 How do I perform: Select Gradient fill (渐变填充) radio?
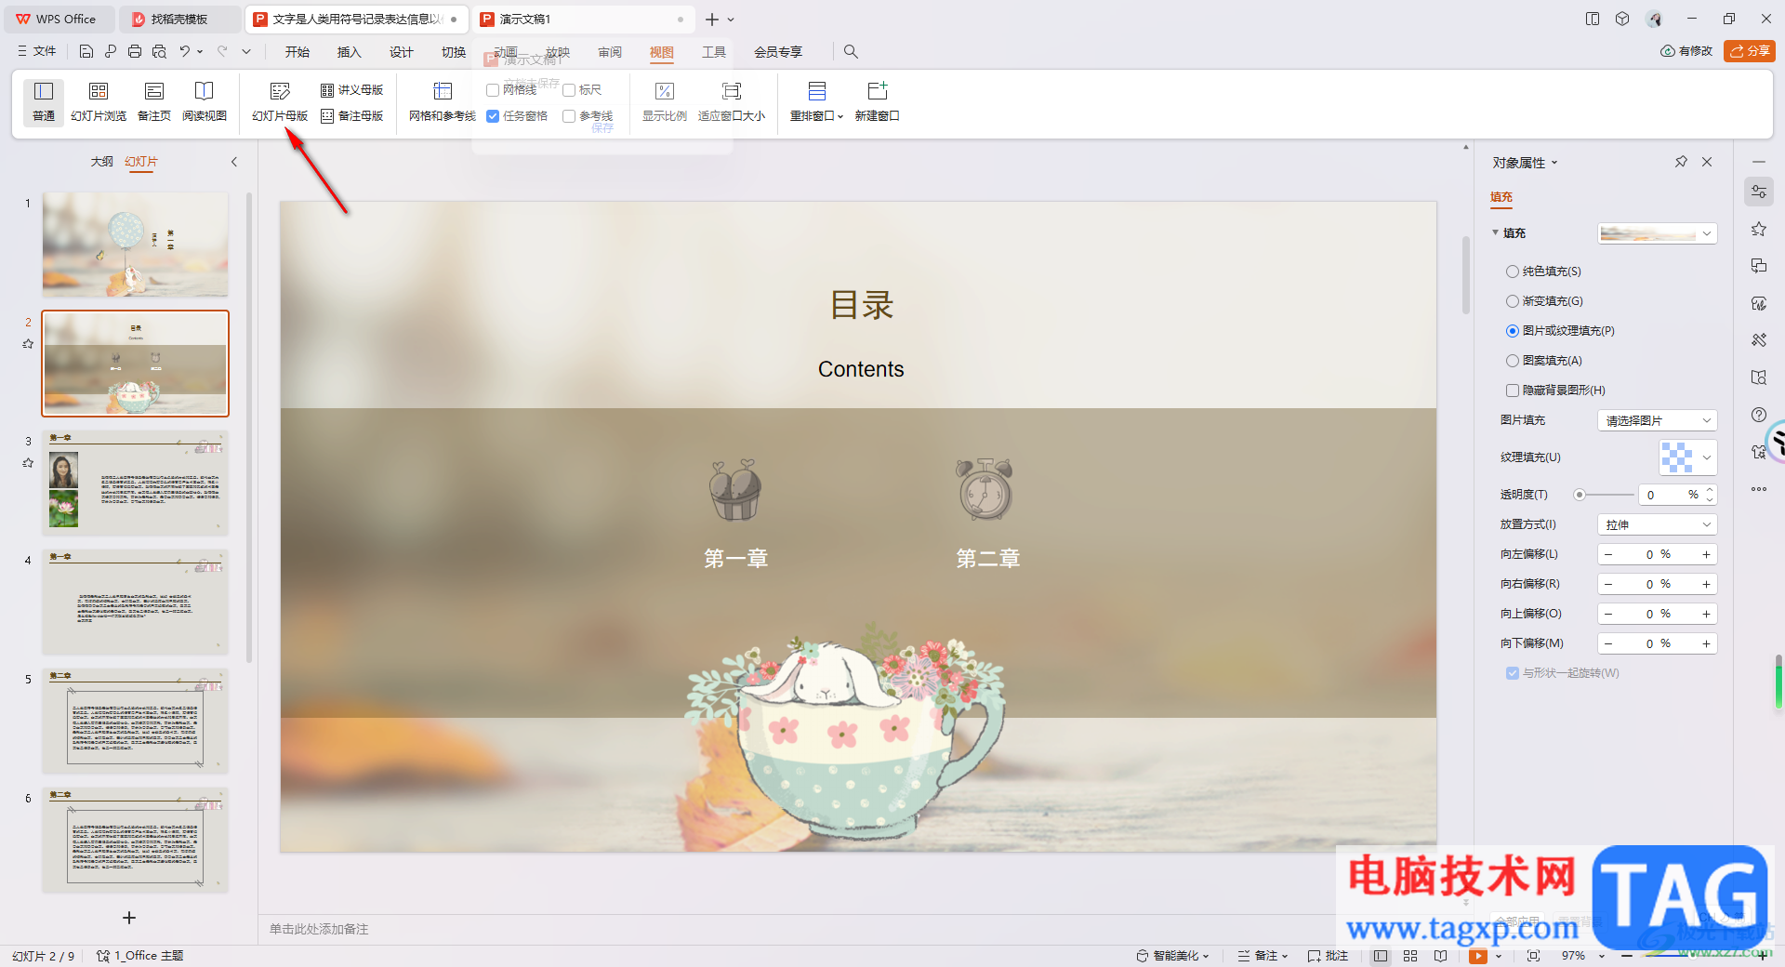1513,301
